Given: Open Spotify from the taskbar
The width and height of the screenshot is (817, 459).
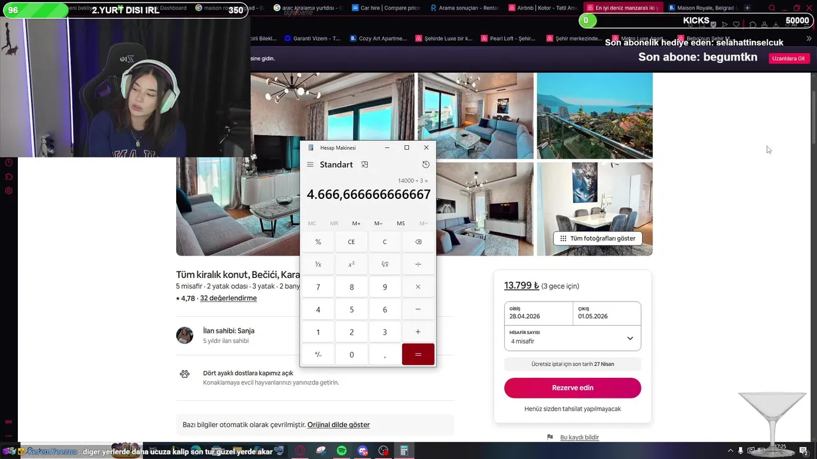Looking at the screenshot, I should 341,451.
